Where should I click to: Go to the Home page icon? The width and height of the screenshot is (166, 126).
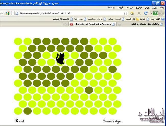coord(132,13)
